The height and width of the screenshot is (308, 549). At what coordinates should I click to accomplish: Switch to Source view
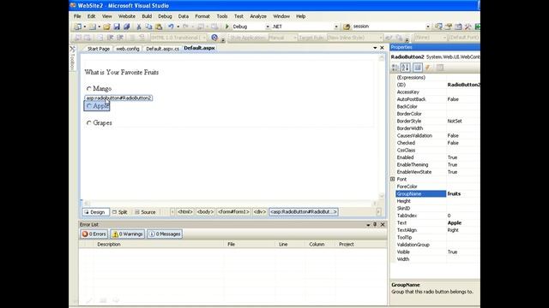click(x=146, y=212)
